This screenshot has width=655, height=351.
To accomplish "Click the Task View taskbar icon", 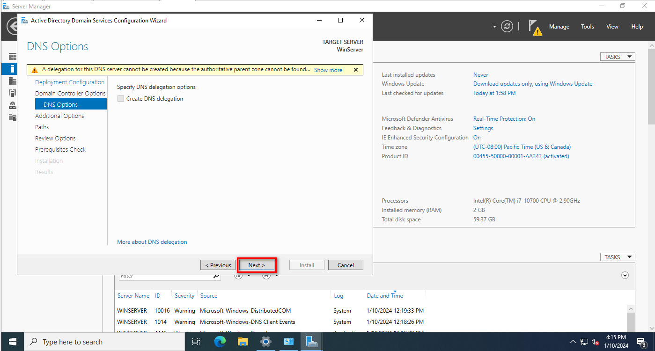I will [196, 342].
